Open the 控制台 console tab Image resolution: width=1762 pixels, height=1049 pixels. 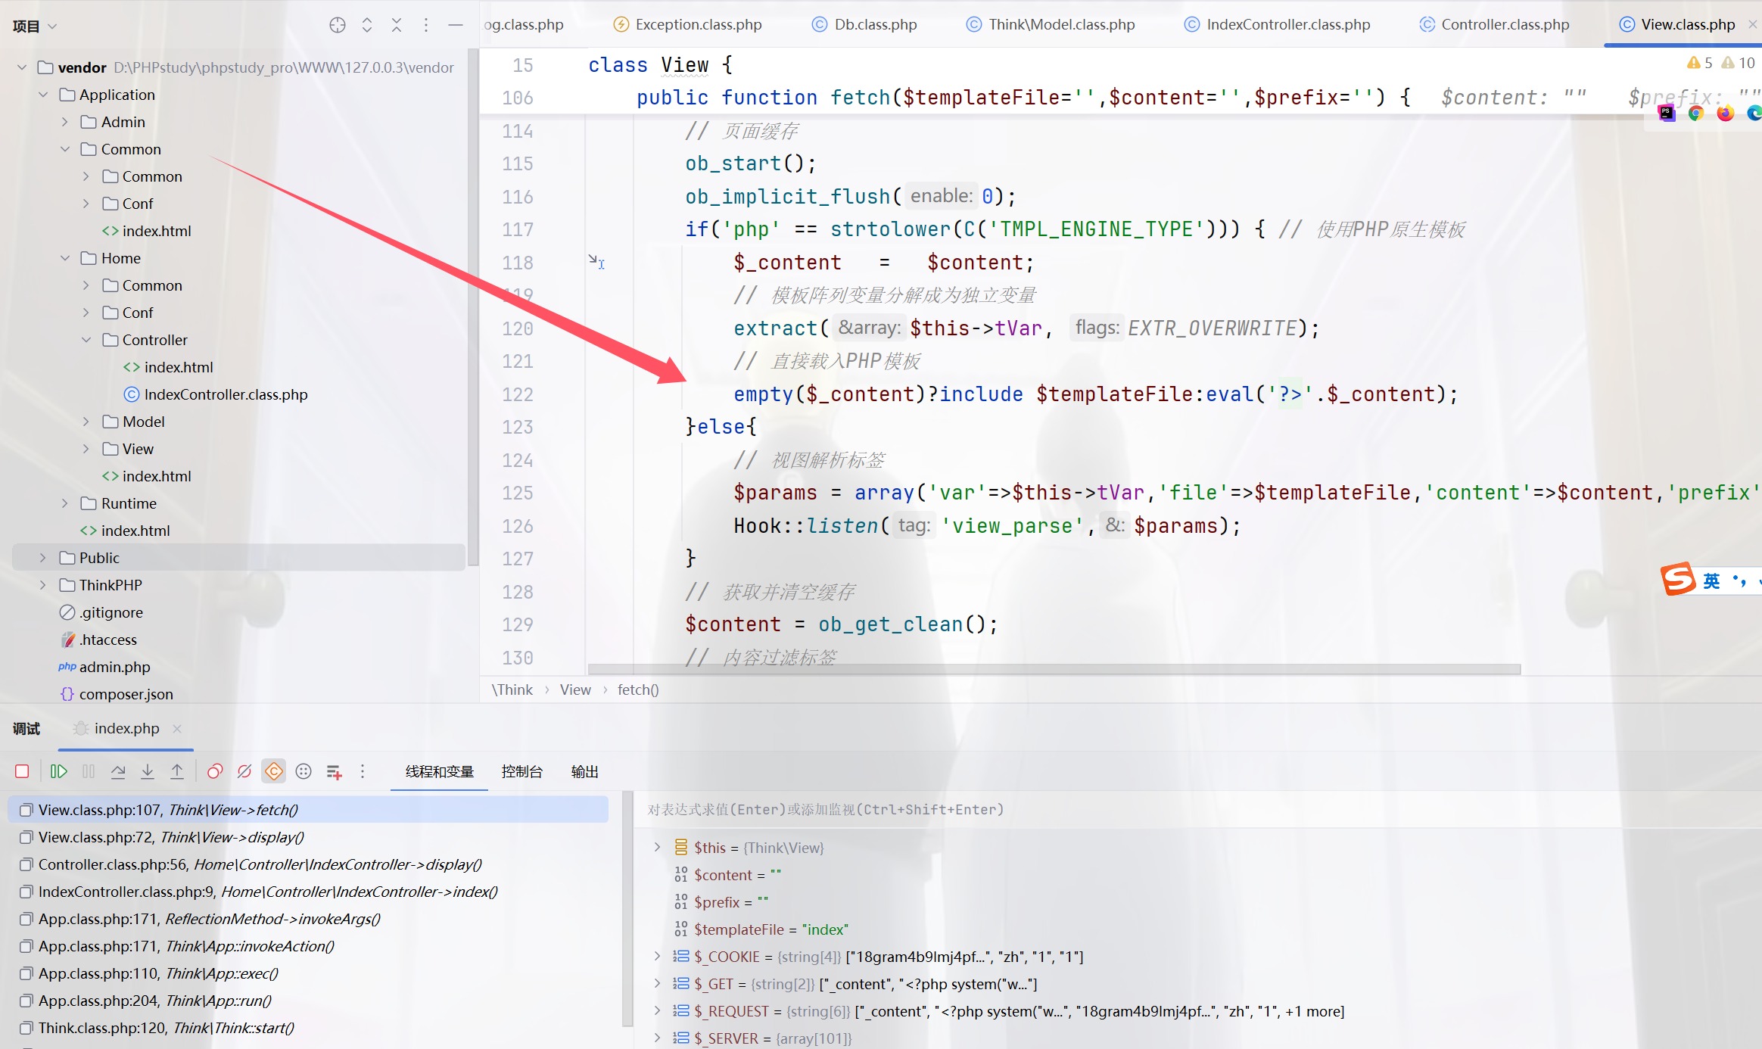click(x=521, y=771)
